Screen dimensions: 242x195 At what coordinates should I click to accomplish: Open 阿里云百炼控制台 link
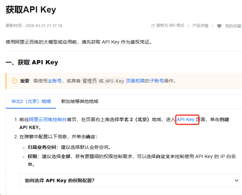click(48, 119)
